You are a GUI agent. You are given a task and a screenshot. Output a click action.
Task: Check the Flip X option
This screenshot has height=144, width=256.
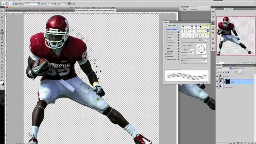[182, 45]
